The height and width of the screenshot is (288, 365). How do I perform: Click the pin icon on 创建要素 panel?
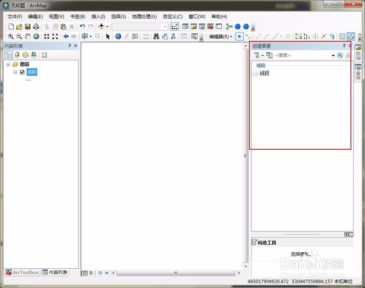pos(344,45)
